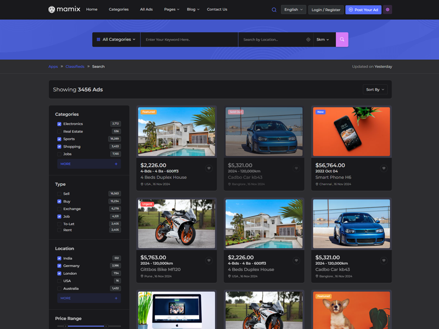Click the mamix logo icon
This screenshot has width=439, height=329.
click(x=52, y=9)
